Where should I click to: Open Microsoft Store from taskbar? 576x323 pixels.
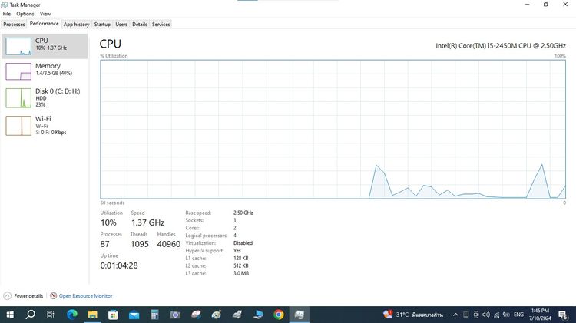pos(113,315)
